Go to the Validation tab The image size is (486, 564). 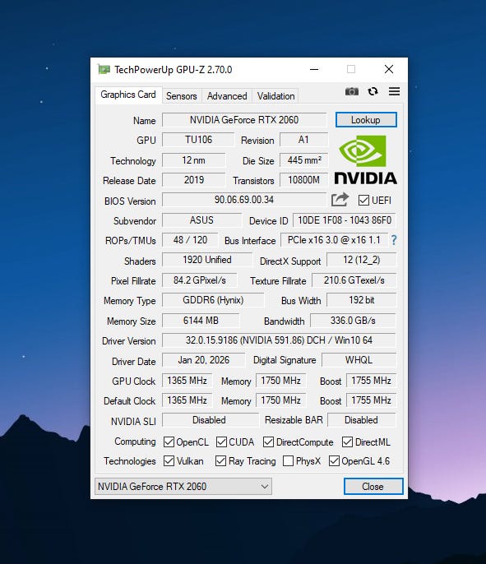(276, 96)
